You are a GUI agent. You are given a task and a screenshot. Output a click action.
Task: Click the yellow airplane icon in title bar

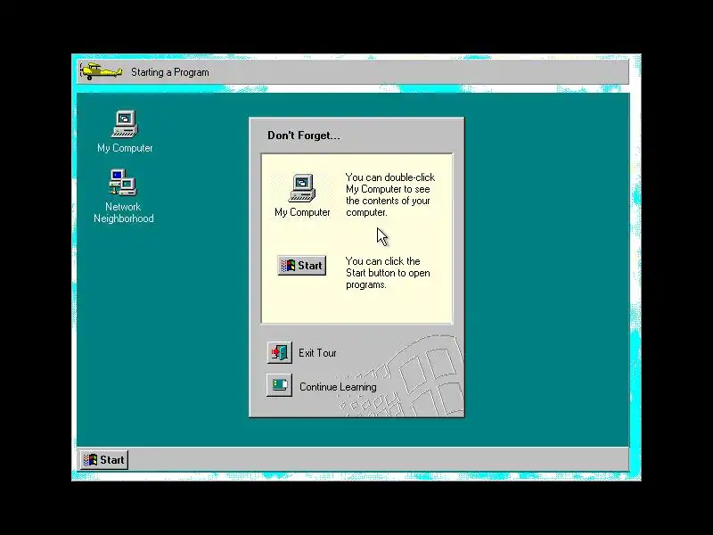tap(101, 71)
